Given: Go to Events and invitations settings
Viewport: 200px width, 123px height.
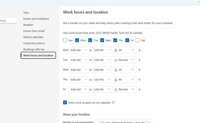Looking at the screenshot, I should point(36,19).
